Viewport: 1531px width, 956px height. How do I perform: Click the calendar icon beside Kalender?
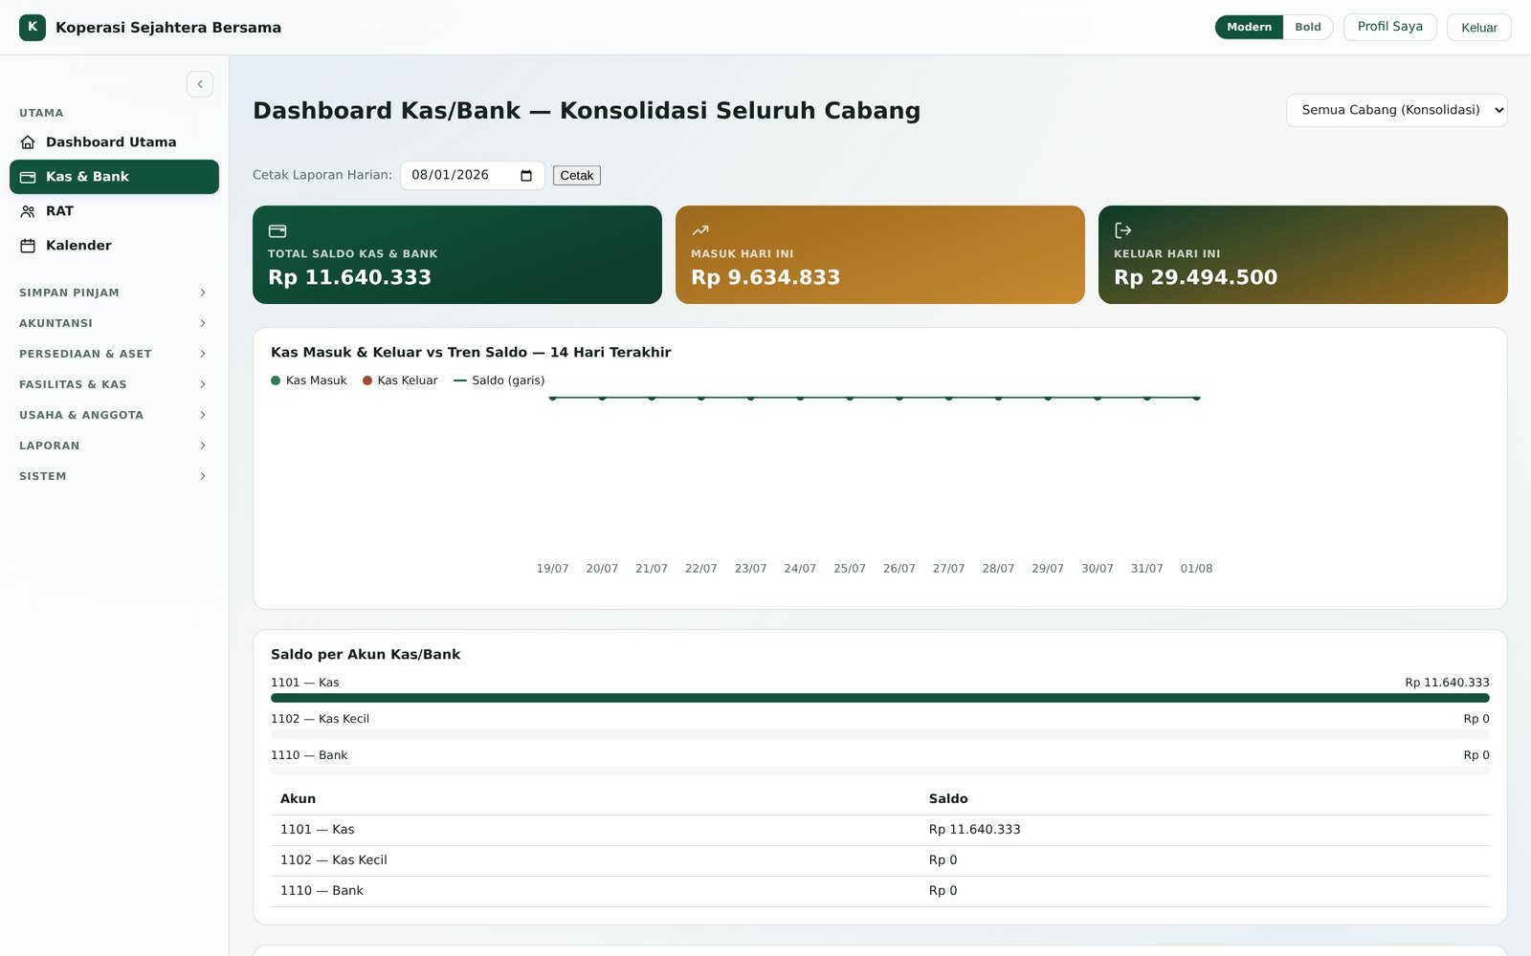[x=28, y=246]
